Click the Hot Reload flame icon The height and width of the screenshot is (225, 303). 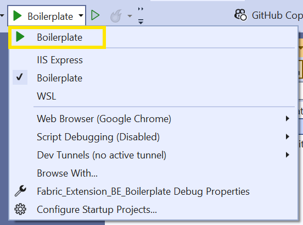pos(116,16)
